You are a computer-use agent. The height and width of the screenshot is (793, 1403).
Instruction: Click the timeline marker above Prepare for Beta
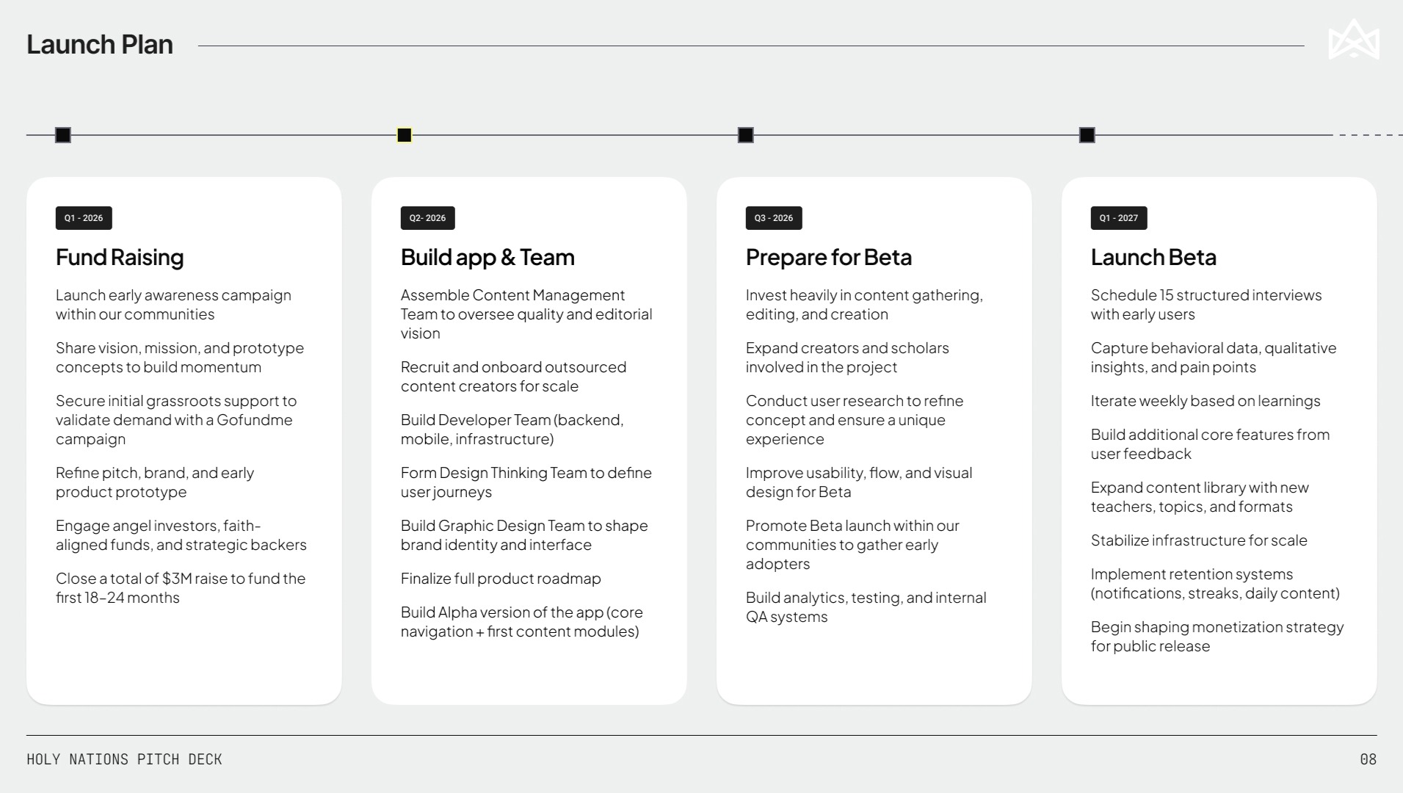point(746,135)
